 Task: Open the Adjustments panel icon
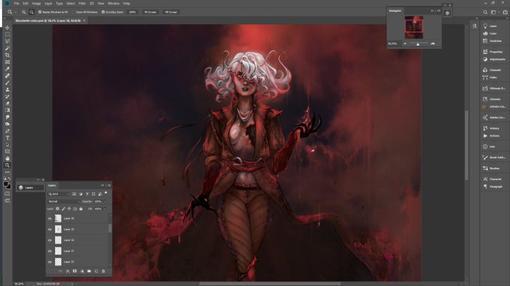pyautogui.click(x=485, y=59)
